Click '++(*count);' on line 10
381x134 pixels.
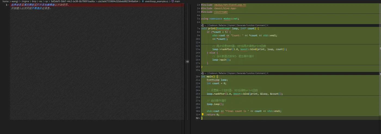[220, 39]
